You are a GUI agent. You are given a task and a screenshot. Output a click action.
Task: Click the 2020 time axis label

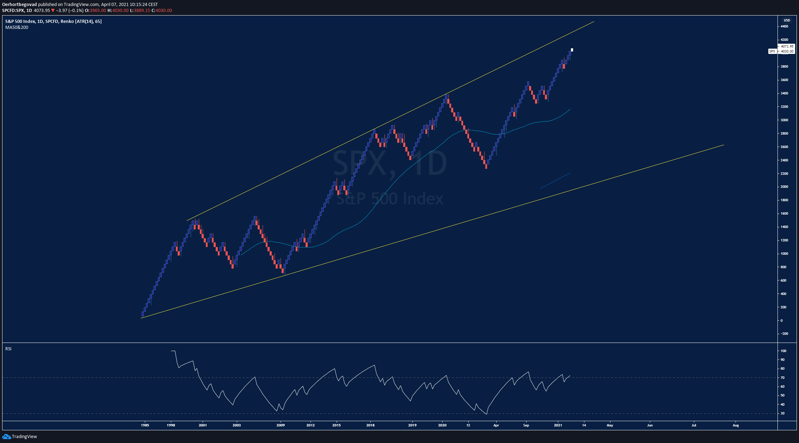click(x=442, y=425)
